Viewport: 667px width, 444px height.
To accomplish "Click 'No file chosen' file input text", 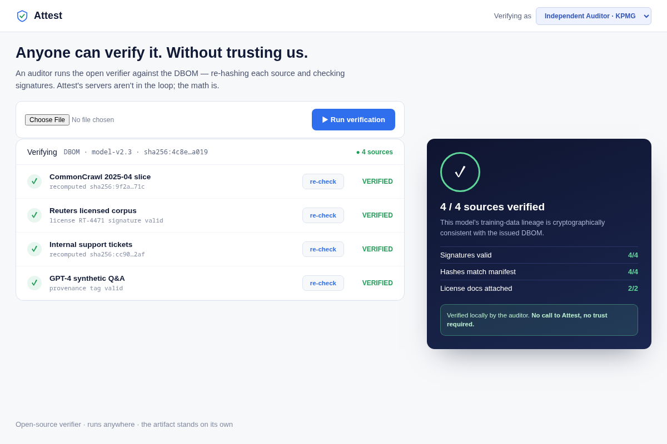I will (x=93, y=120).
